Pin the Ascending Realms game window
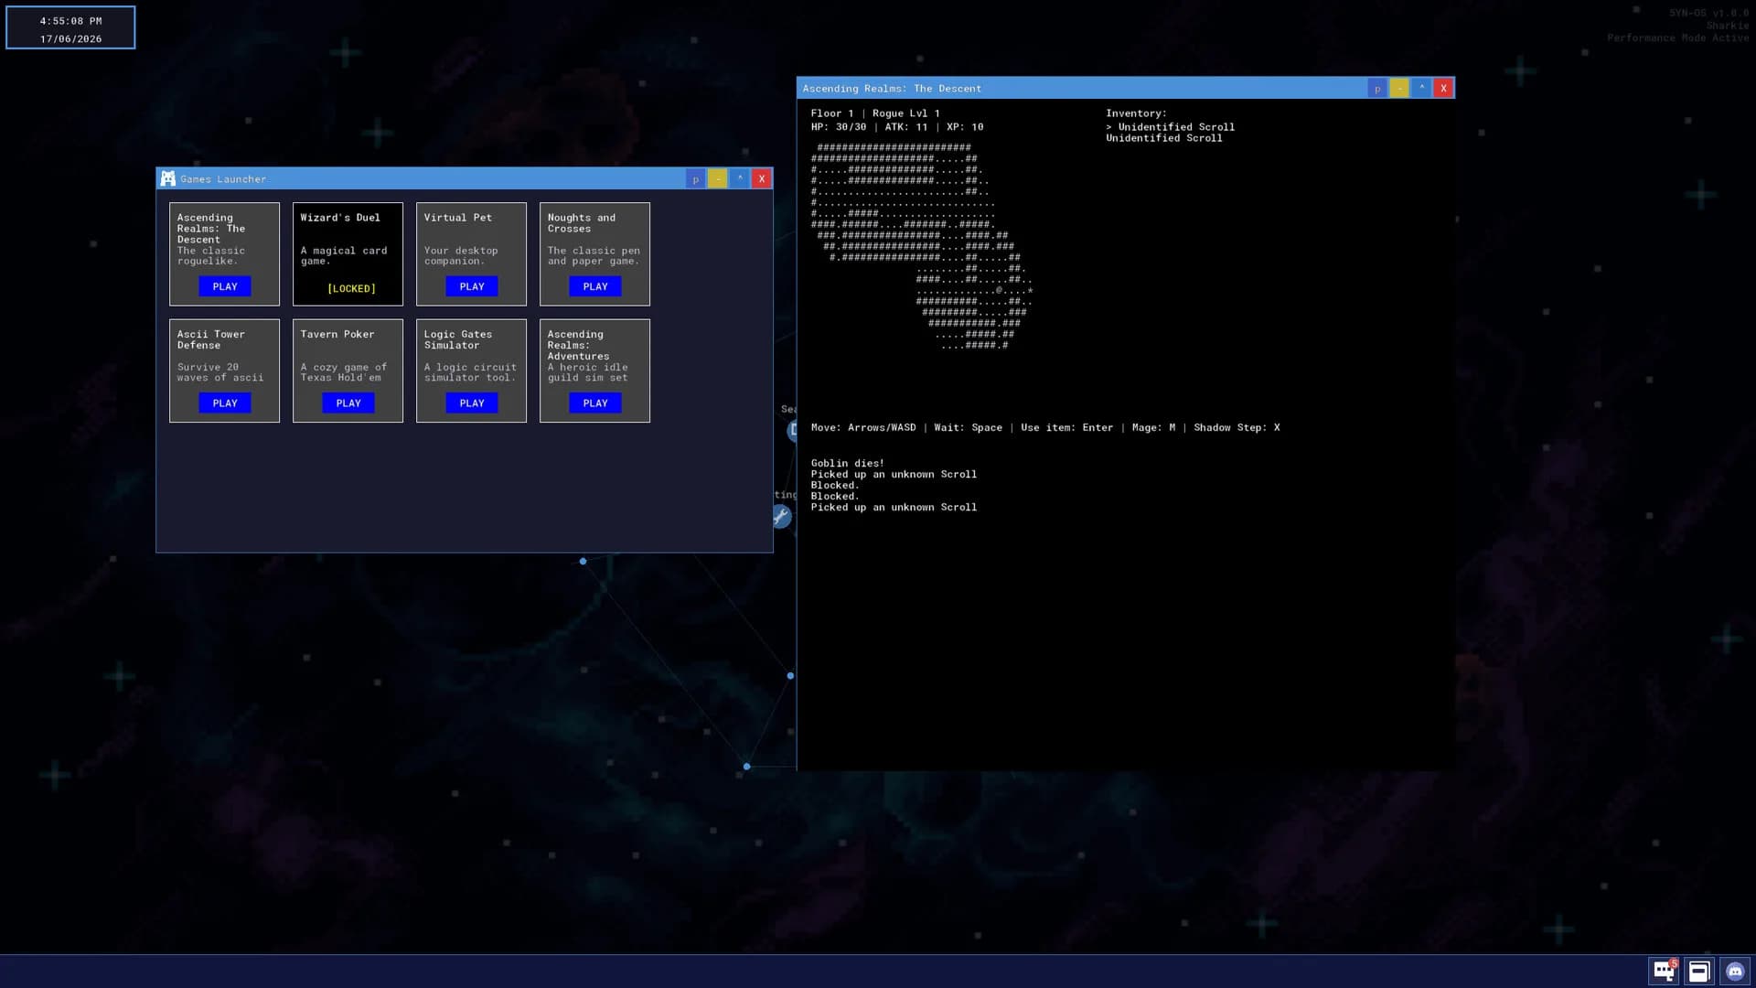1756x988 pixels. tap(1377, 88)
